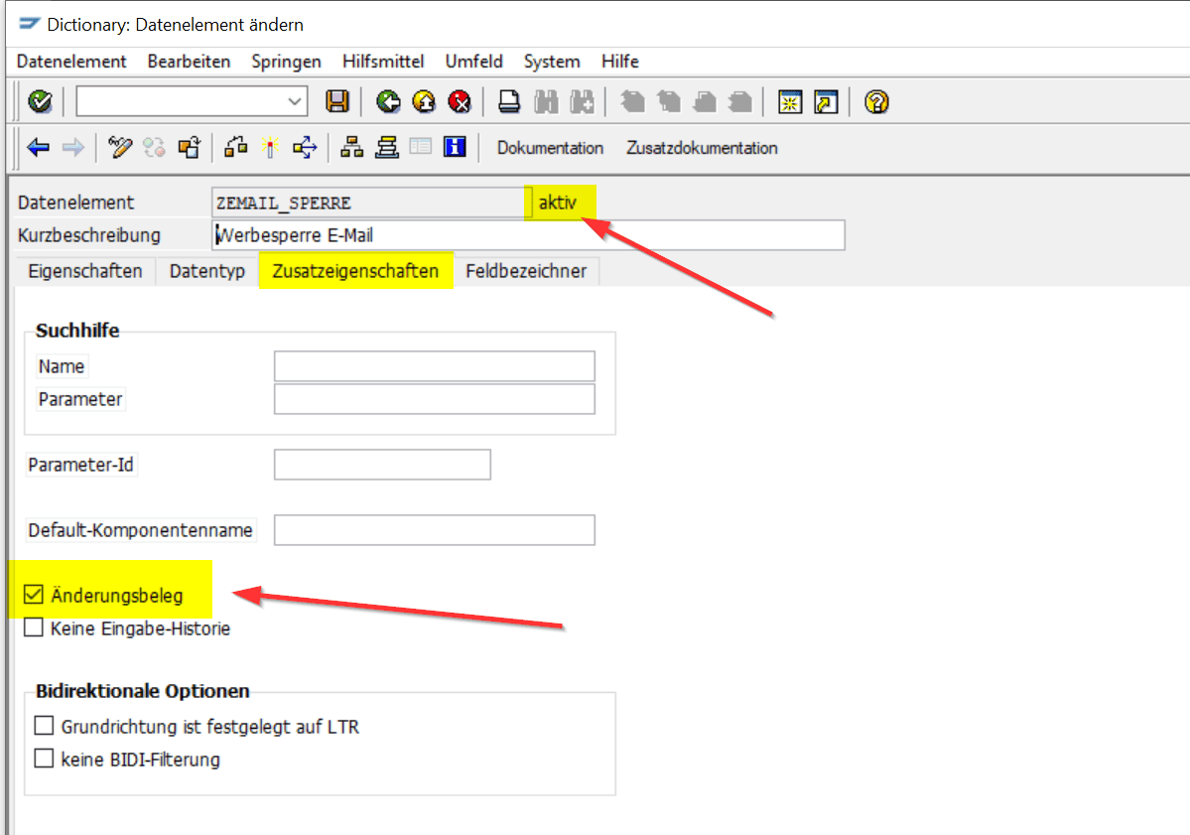Image resolution: width=1190 pixels, height=835 pixels.
Task: Click the Print icon
Action: (x=509, y=101)
